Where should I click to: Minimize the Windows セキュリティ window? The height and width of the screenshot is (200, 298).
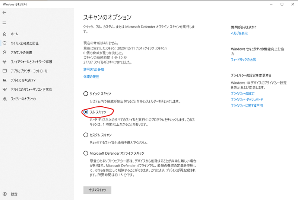pos(271,4)
